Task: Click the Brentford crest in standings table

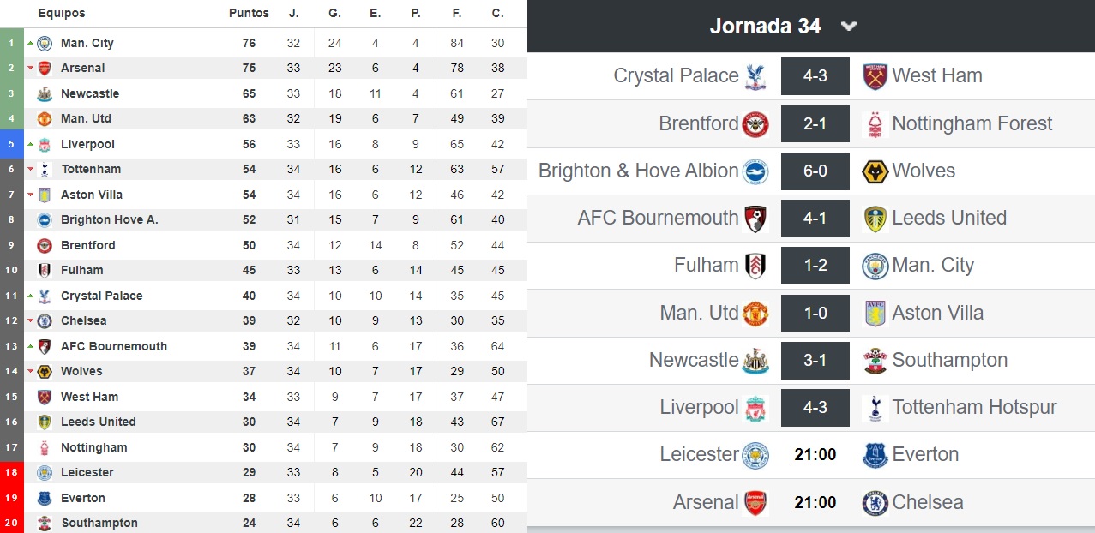Action: click(x=45, y=246)
